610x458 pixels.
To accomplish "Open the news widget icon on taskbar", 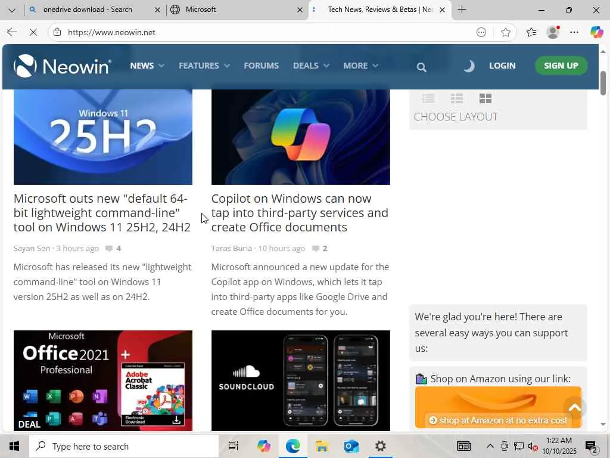I will pyautogui.click(x=463, y=446).
